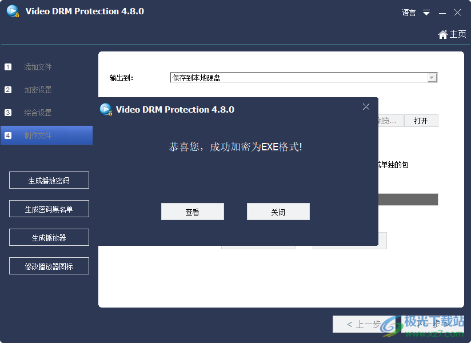Click the partially hidden 浏览 button

pyautogui.click(x=390, y=121)
